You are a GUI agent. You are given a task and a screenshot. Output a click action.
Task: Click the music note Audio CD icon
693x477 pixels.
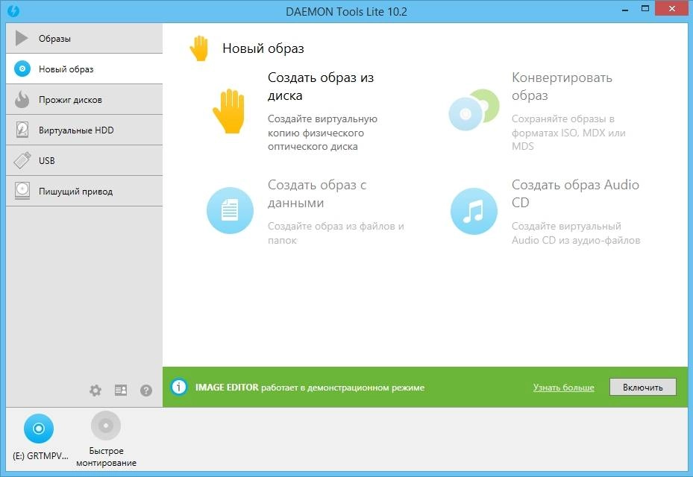(474, 211)
